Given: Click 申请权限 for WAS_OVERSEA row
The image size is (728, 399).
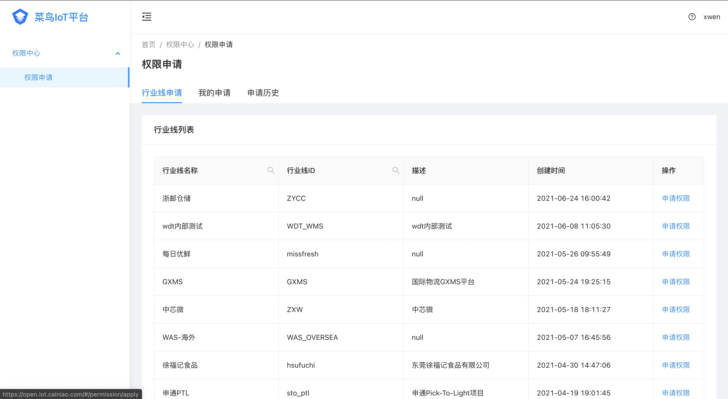Looking at the screenshot, I should pyautogui.click(x=676, y=337).
